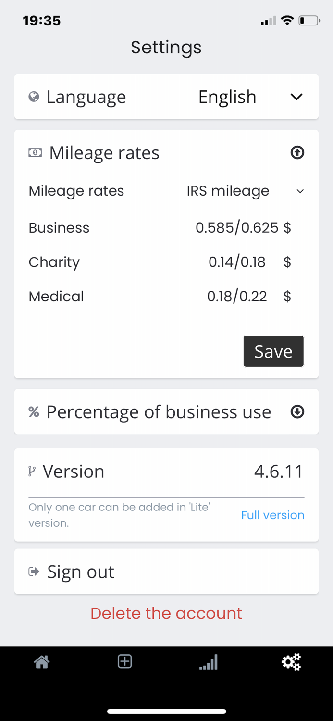Expand the Percentage of business use section
The height and width of the screenshot is (721, 333).
[x=297, y=412]
